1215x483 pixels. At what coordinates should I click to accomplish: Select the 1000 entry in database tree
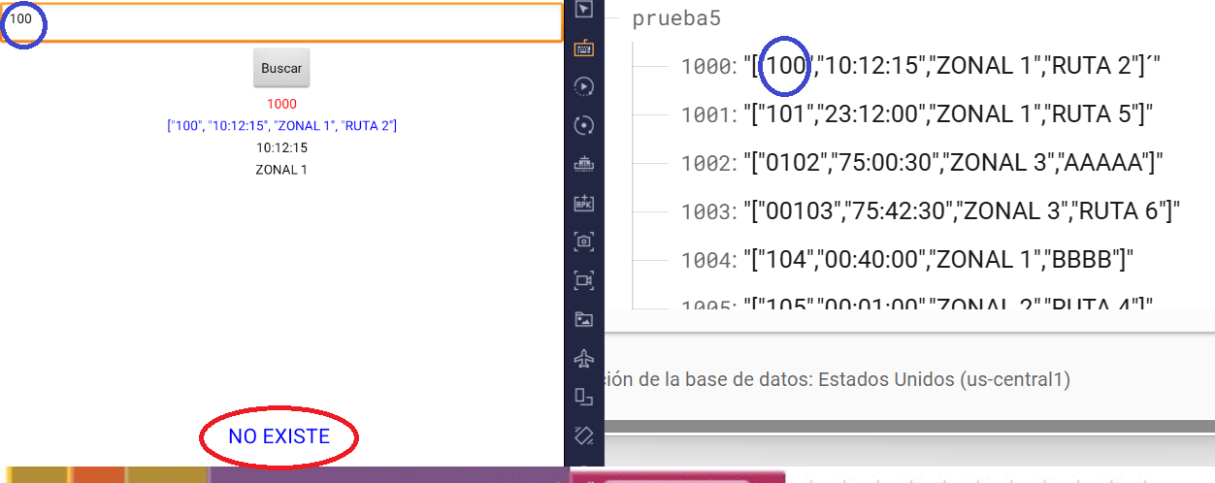pyautogui.click(x=921, y=66)
